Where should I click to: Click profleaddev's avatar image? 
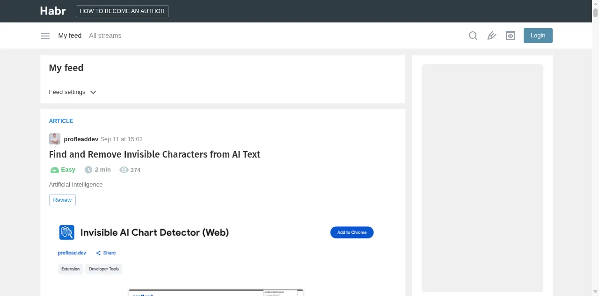tap(55, 139)
